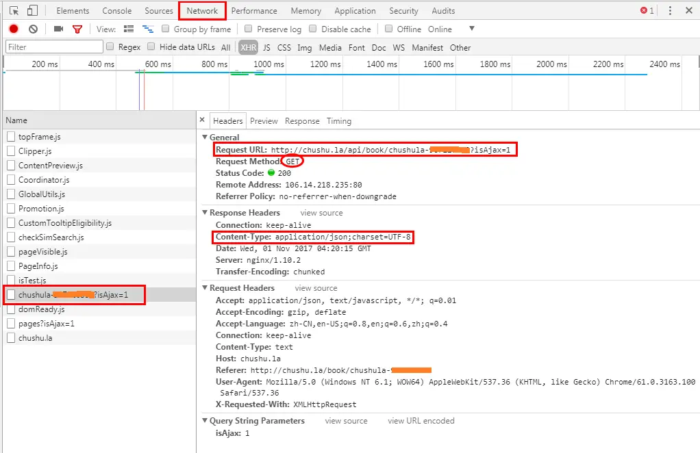Select the topFrame.js file icon
This screenshot has width=700, height=453.
tap(11, 136)
